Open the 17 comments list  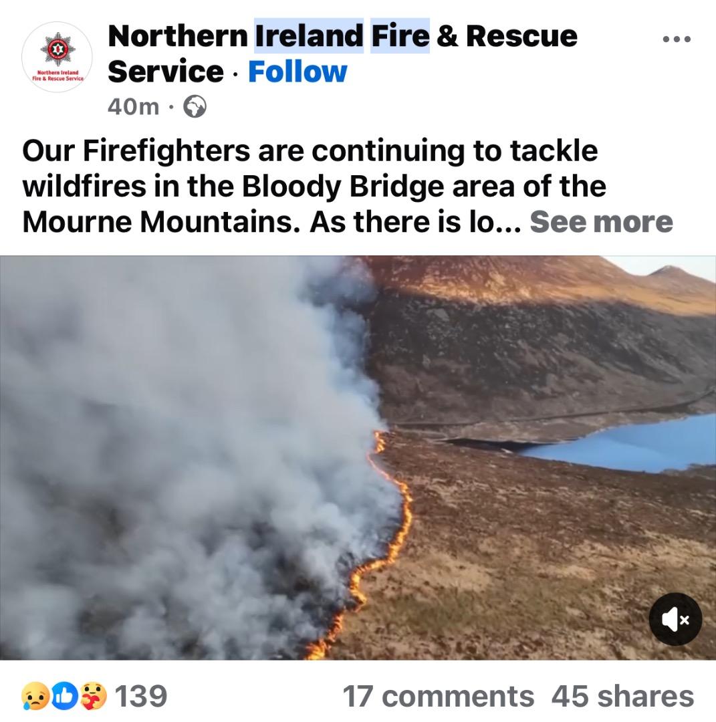point(439,696)
